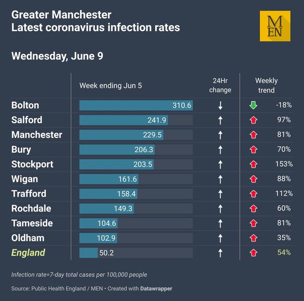Click the 'Week ending Jun 5' header
This screenshot has width=304, height=301.
111,86
